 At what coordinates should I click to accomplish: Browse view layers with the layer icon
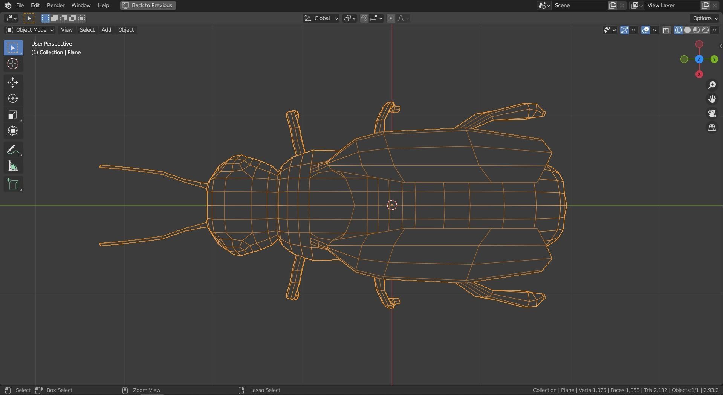click(x=637, y=5)
